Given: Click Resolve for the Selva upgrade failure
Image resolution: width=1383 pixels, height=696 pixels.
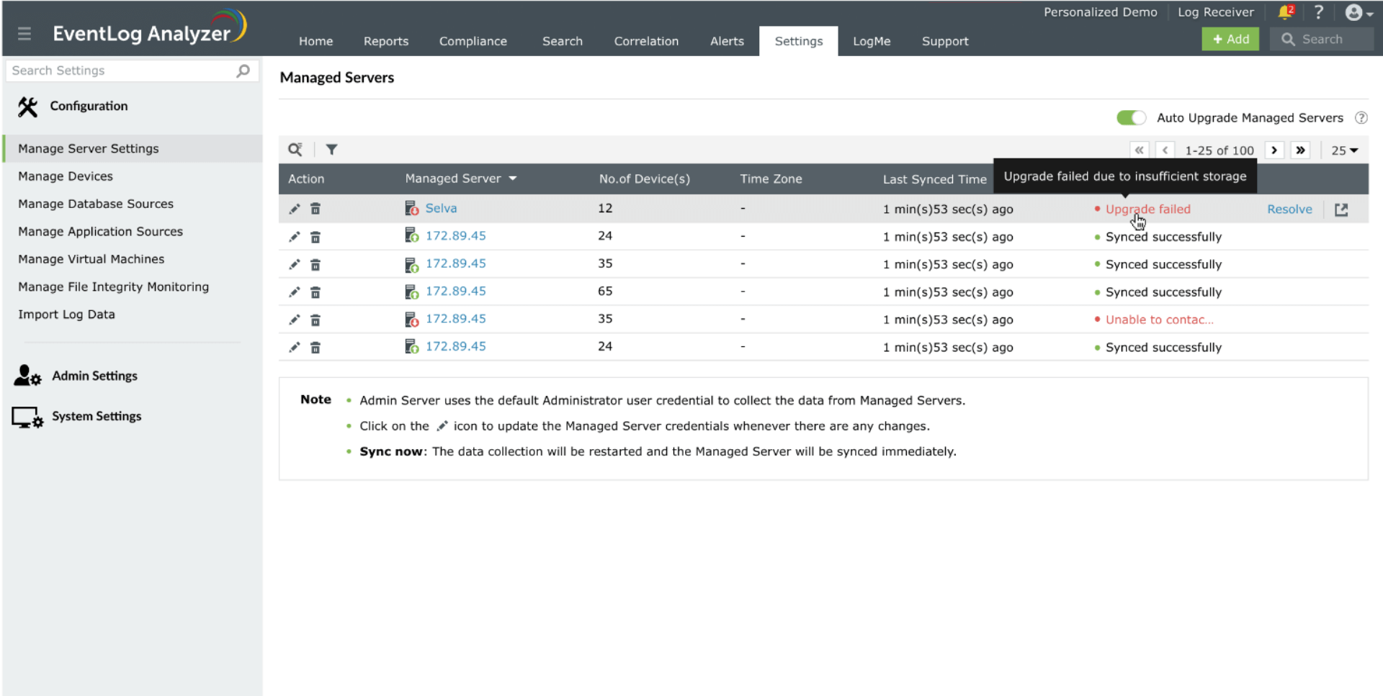Looking at the screenshot, I should [x=1289, y=209].
